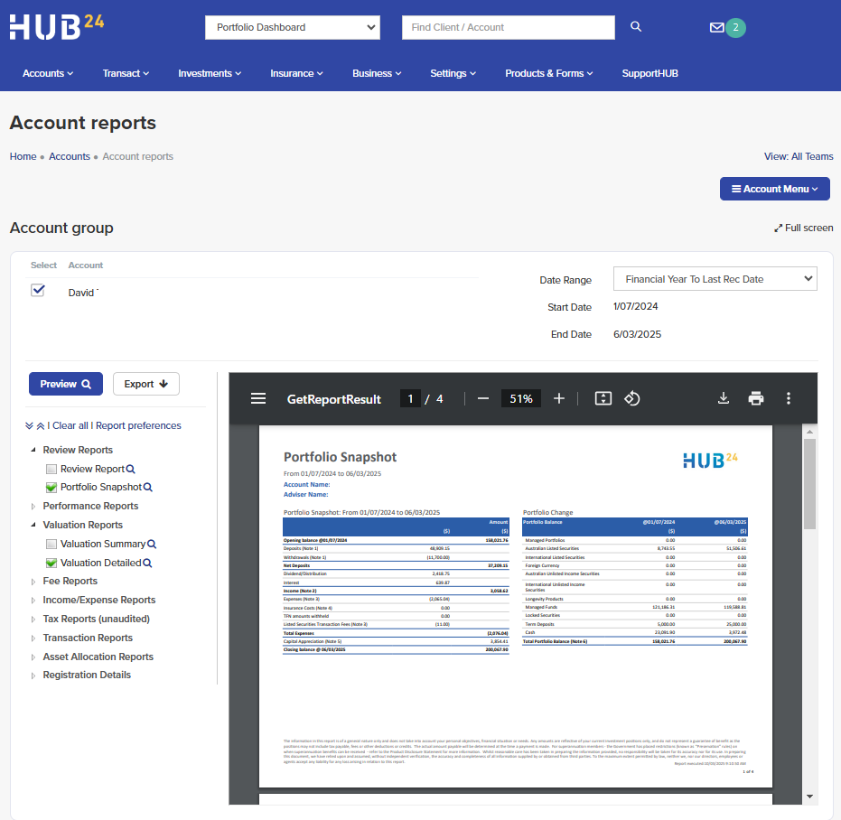Uncheck the Portfolio Snapshot checkbox
This screenshot has height=820, width=841.
[51, 488]
